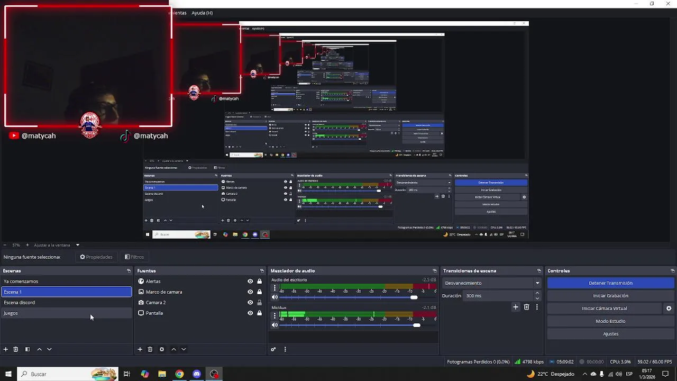Screen dimensions: 677x381
Task: Click the Detener Transmisión button
Action: [610, 283]
